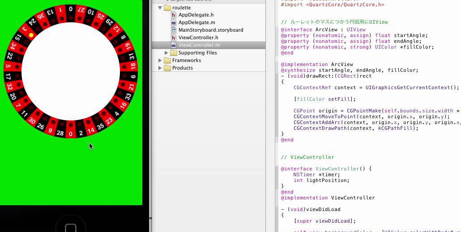Click the '@synthesize startAngle' line
Image resolution: width=461 pixels, height=232 pixels.
[350, 70]
